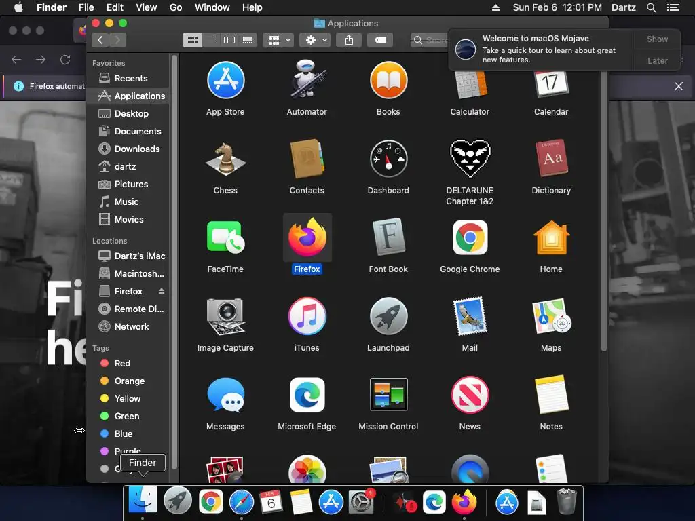Select the iTunes app icon
Screen dimensions: 695x521
coord(307,316)
